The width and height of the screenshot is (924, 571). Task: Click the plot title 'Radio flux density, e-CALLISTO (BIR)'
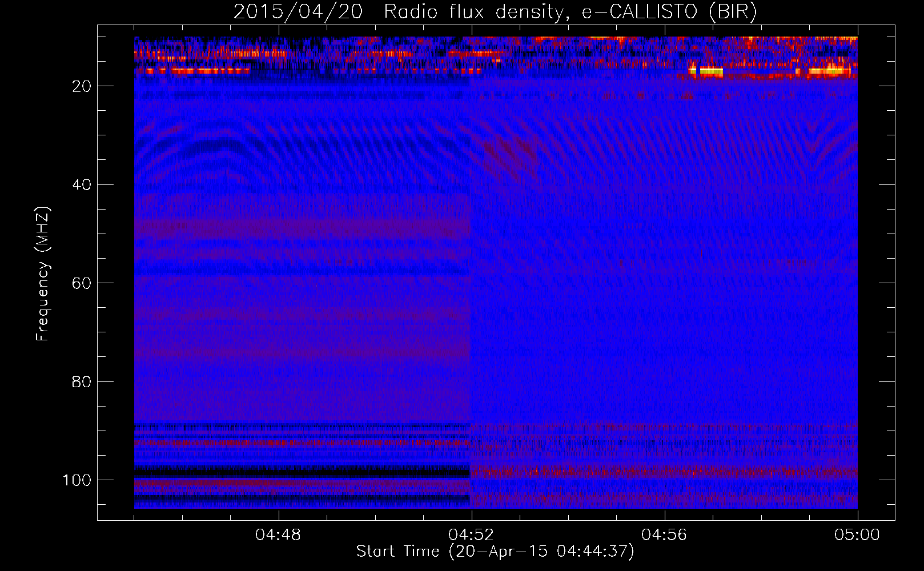(x=570, y=12)
